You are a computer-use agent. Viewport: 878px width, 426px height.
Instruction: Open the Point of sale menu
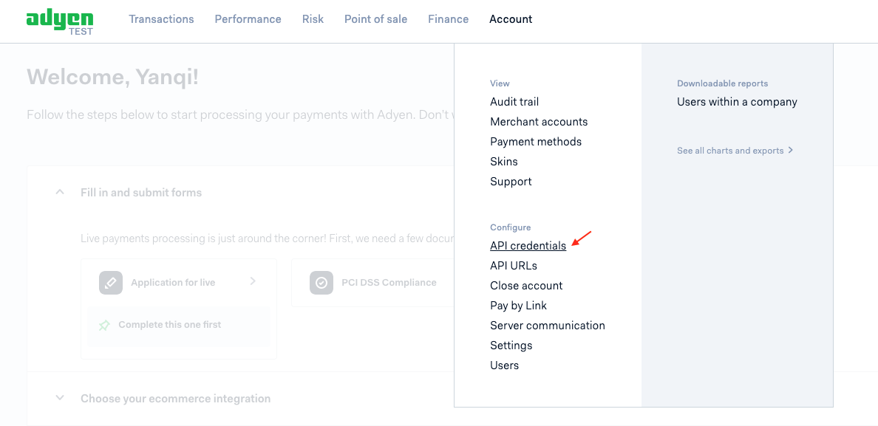coord(375,19)
